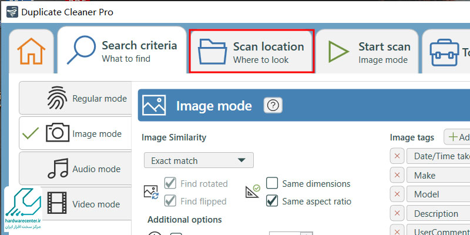The image size is (470, 235).
Task: Select the Make tag entry
Action: 438,175
